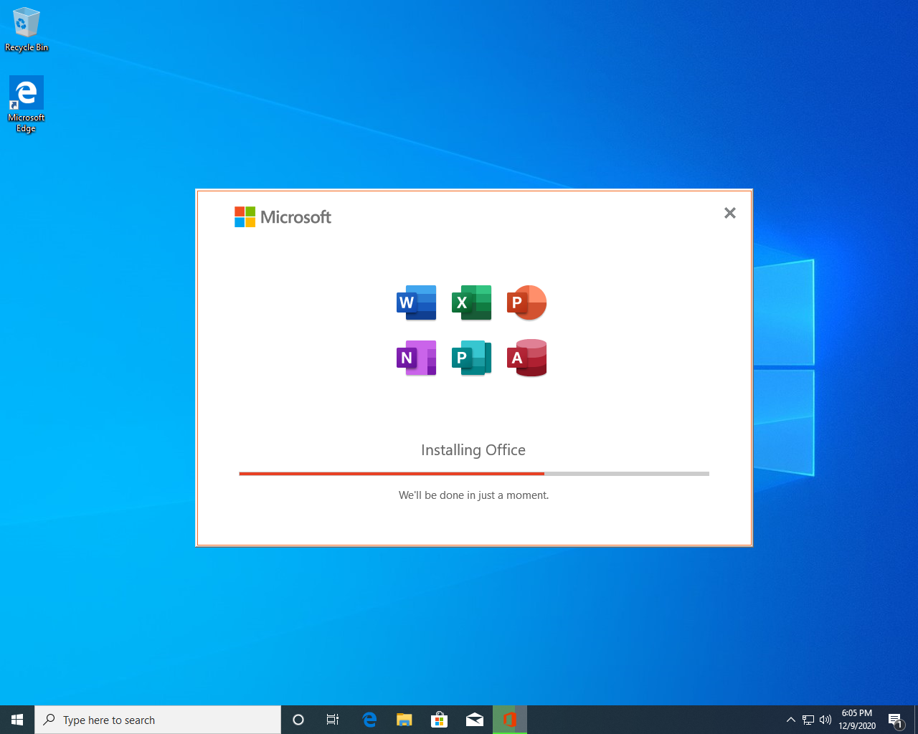
Task: Close the Office installer dialog
Action: tap(730, 213)
